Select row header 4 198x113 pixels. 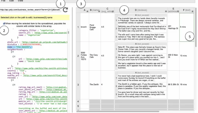pyautogui.click(x=78, y=101)
